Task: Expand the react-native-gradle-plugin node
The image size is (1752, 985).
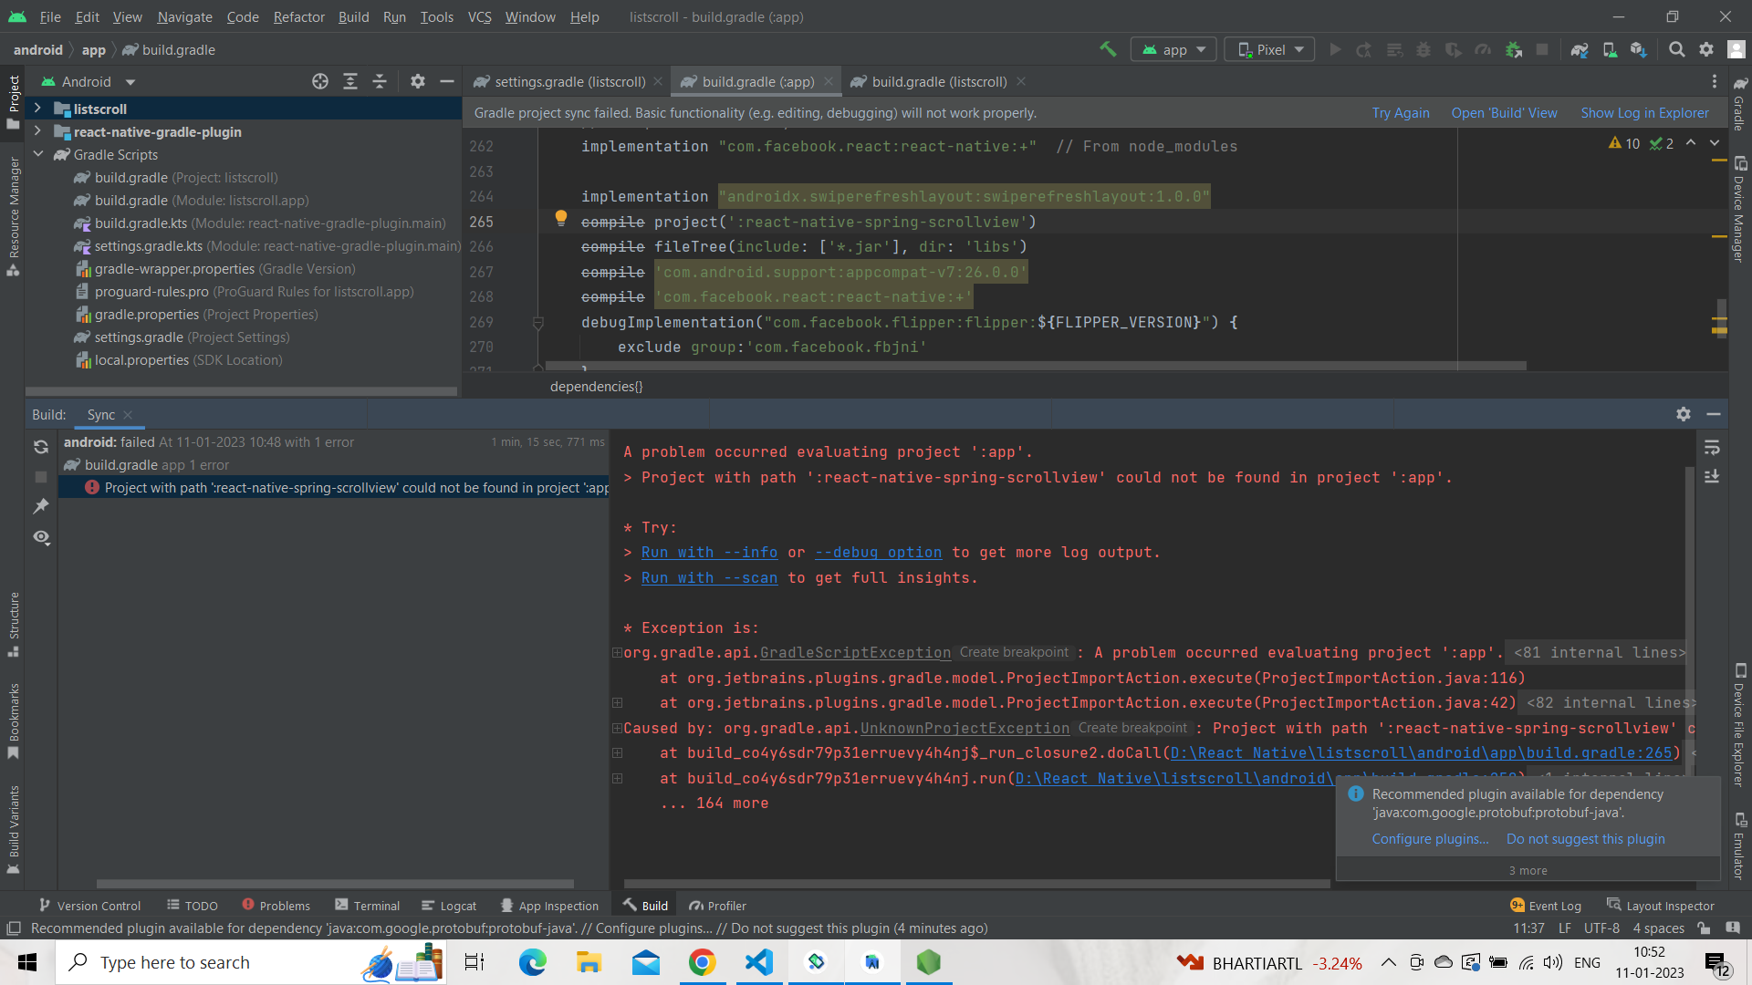Action: pos(37,131)
